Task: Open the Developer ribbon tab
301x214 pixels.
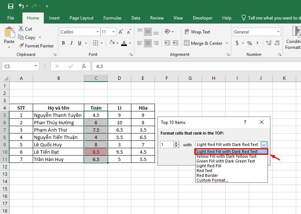Action: [x=202, y=18]
